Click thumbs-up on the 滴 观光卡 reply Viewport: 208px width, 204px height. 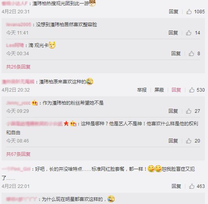coord(191,53)
